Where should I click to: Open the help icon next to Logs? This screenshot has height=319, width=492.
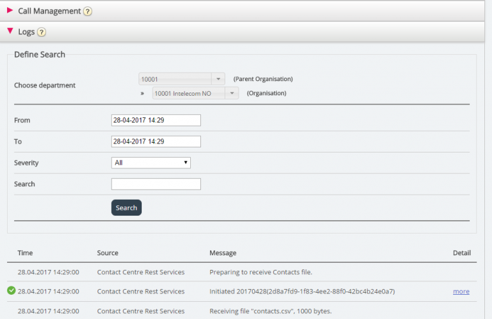tap(41, 33)
